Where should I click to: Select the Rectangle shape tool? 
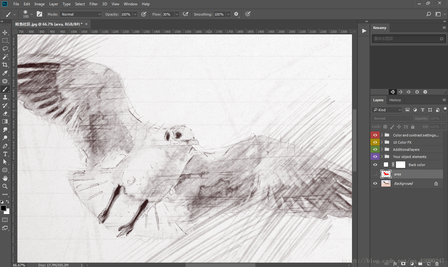tap(5, 170)
